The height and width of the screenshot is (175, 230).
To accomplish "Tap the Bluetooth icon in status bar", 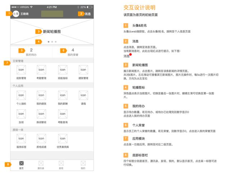I will 78,7.
